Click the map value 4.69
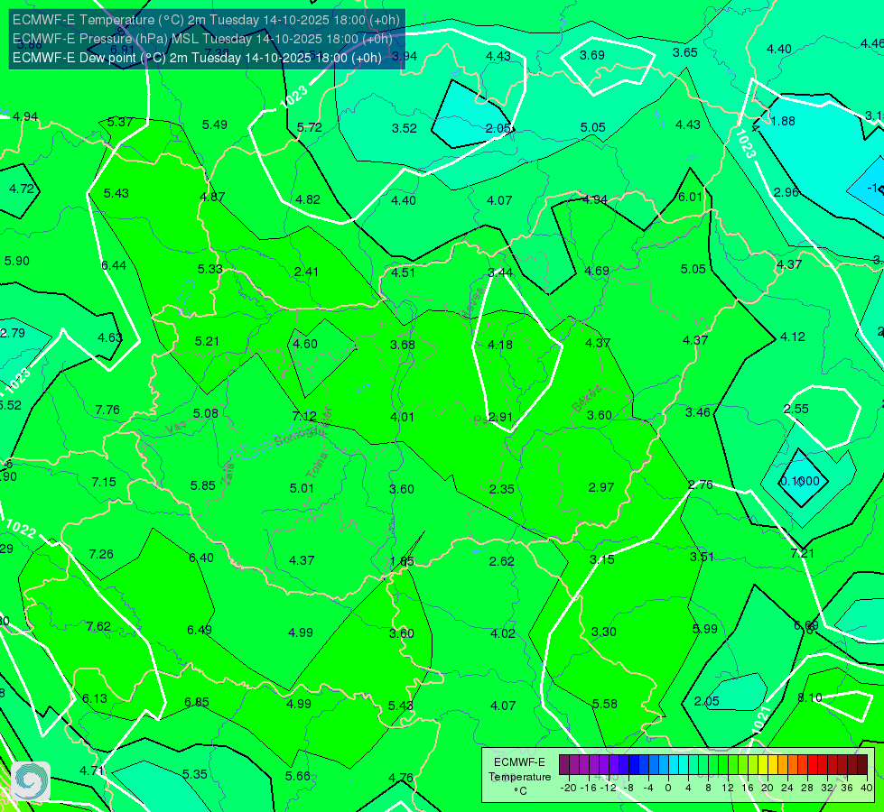884x812 pixels. point(597,271)
